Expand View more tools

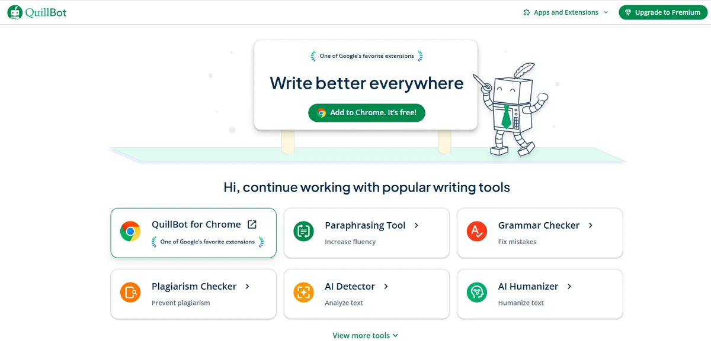point(365,335)
